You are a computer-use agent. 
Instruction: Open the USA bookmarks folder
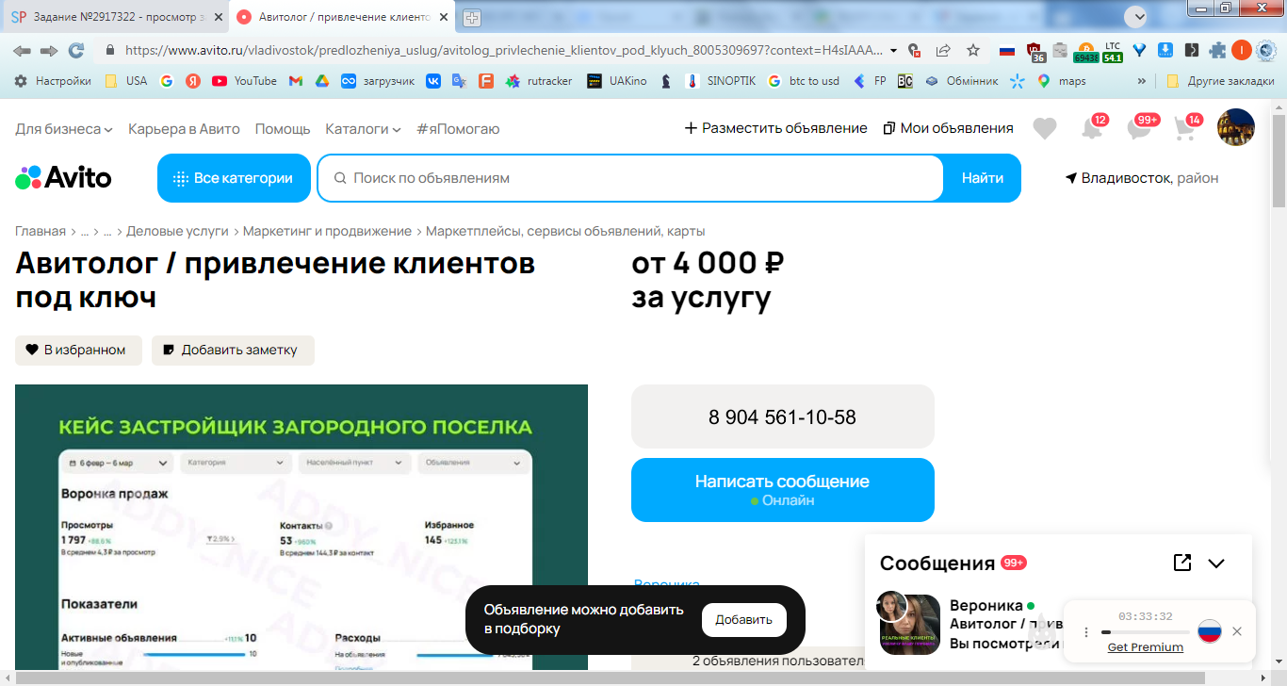tap(125, 81)
